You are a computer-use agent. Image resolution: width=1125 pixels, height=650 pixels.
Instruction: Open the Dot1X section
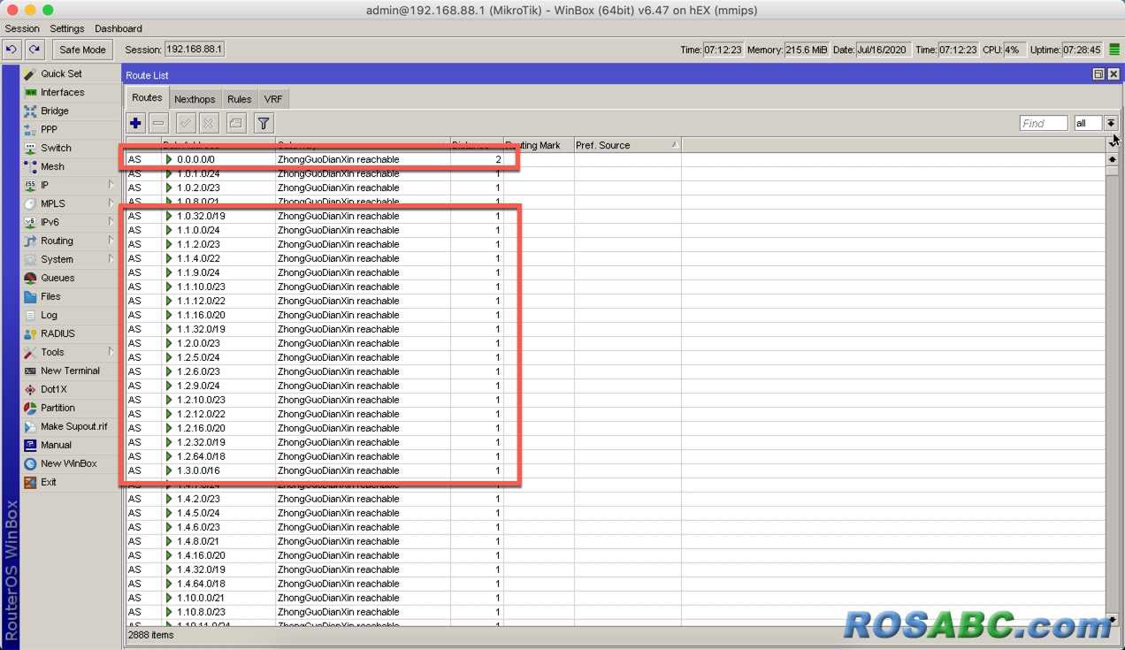[x=53, y=390]
